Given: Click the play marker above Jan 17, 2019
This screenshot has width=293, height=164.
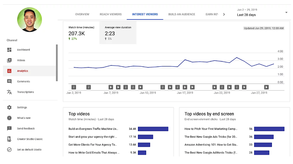Looking at the screenshot, I should (x=185, y=87).
